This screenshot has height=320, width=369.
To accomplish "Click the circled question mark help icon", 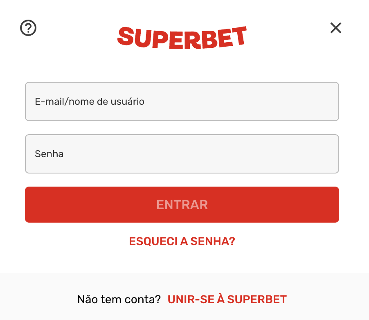I will click(x=28, y=28).
